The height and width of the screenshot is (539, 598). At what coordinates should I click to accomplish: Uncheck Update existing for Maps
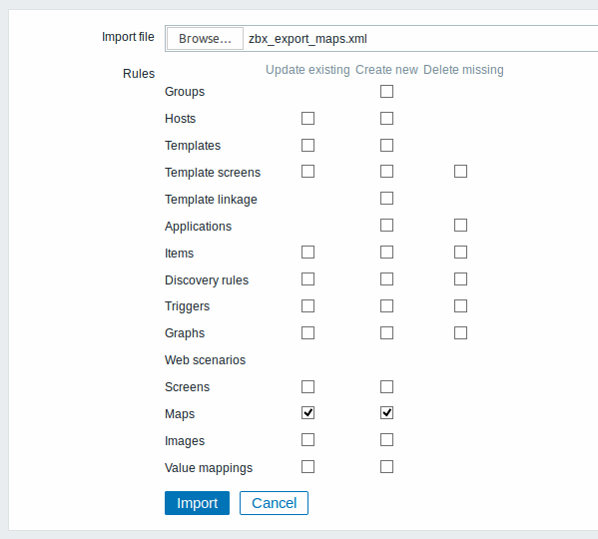tap(307, 413)
